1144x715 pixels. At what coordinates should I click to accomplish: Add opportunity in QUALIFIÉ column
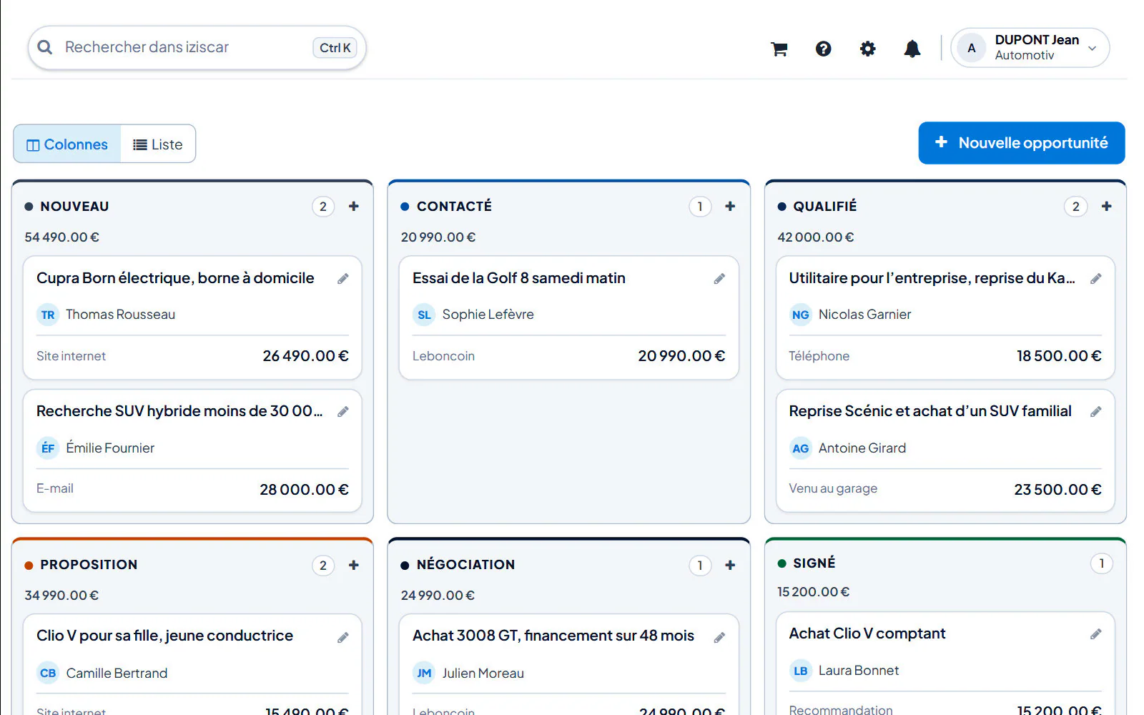pyautogui.click(x=1107, y=207)
